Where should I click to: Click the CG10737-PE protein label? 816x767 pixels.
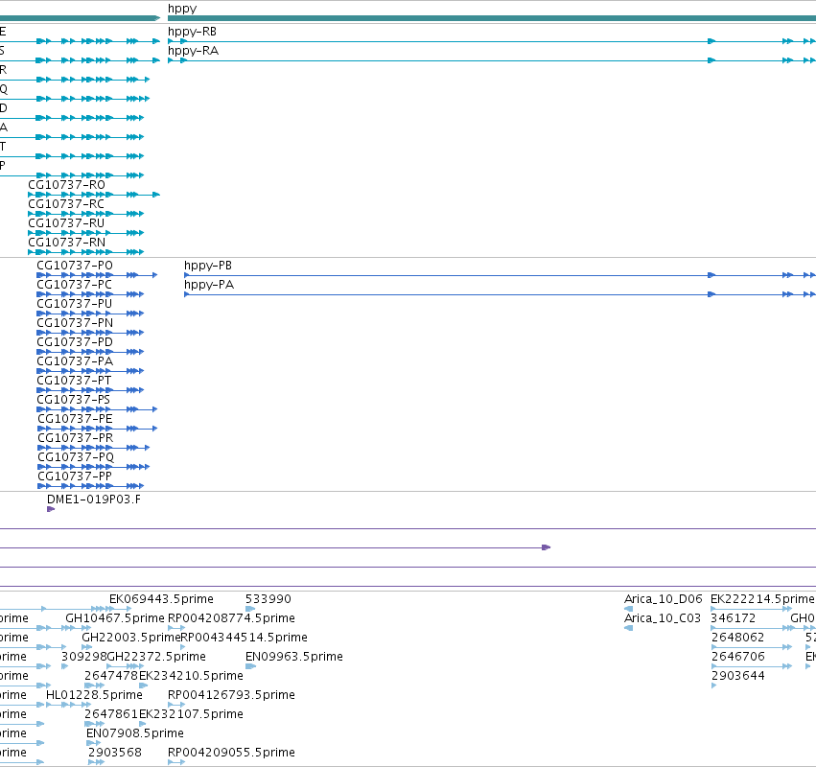pyautogui.click(x=75, y=419)
